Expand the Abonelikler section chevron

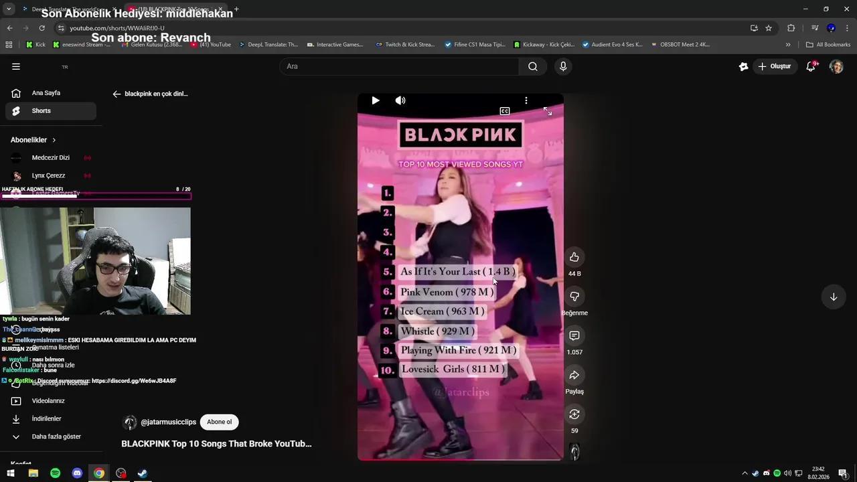pyautogui.click(x=54, y=140)
